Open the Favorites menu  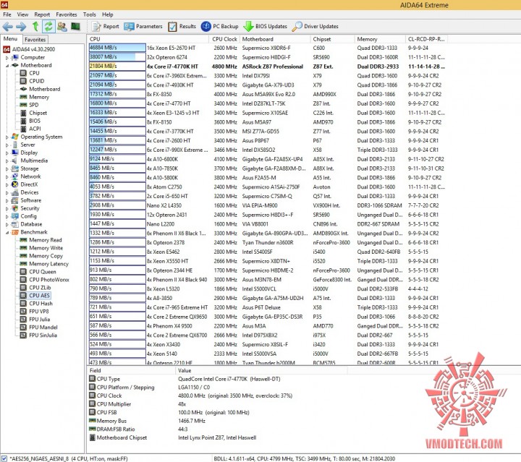pyautogui.click(x=66, y=14)
